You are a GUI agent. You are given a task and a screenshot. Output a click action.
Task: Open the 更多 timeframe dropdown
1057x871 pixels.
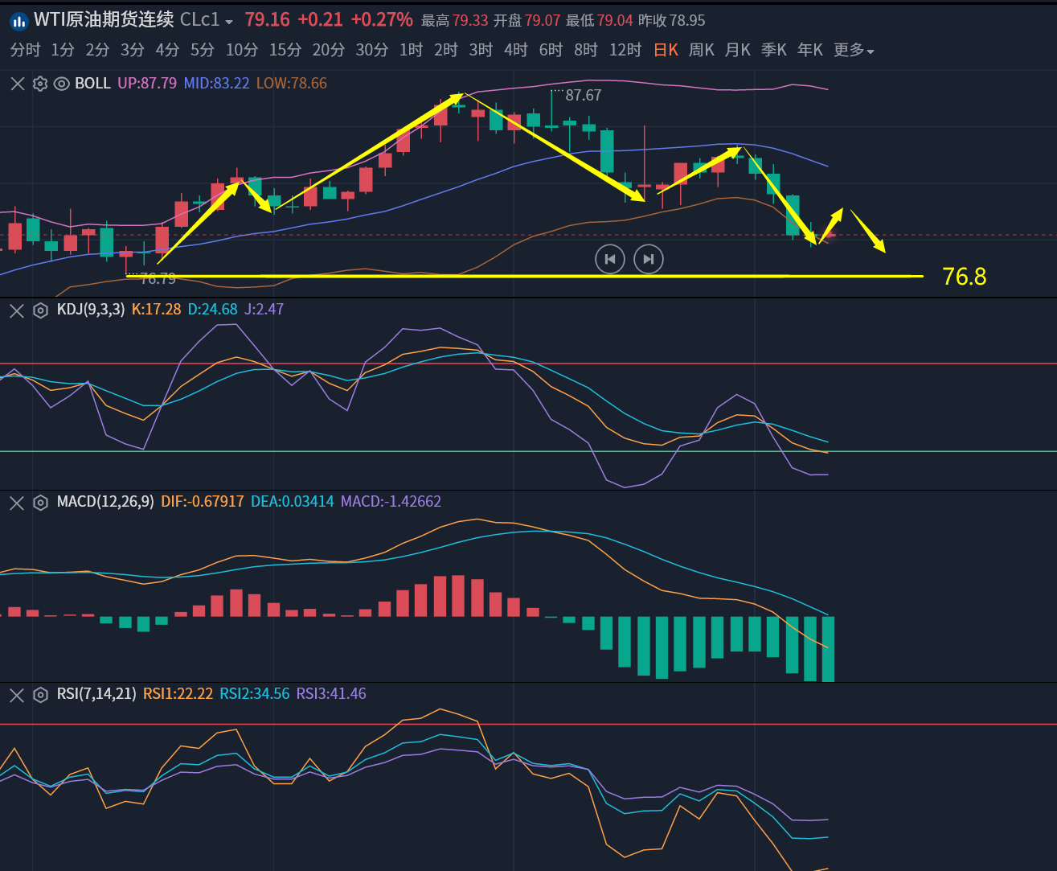[x=854, y=51]
